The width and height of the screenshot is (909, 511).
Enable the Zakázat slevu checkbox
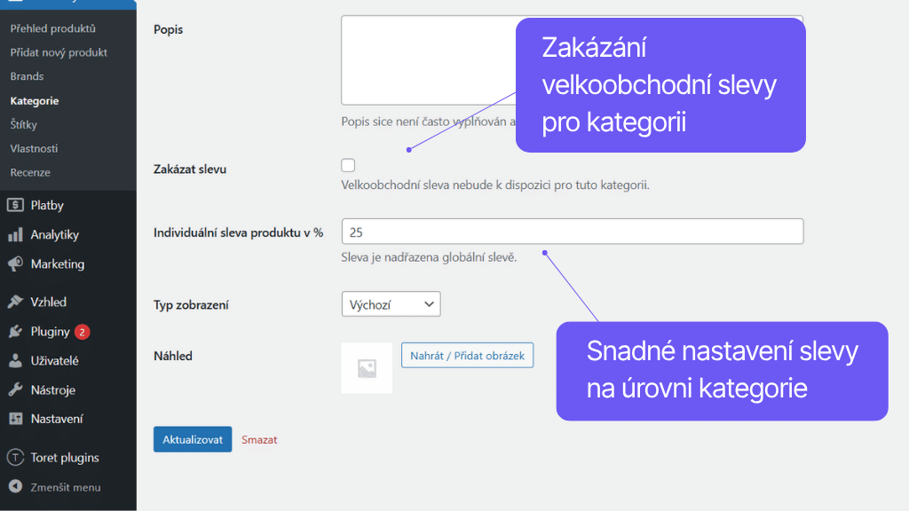(x=348, y=164)
